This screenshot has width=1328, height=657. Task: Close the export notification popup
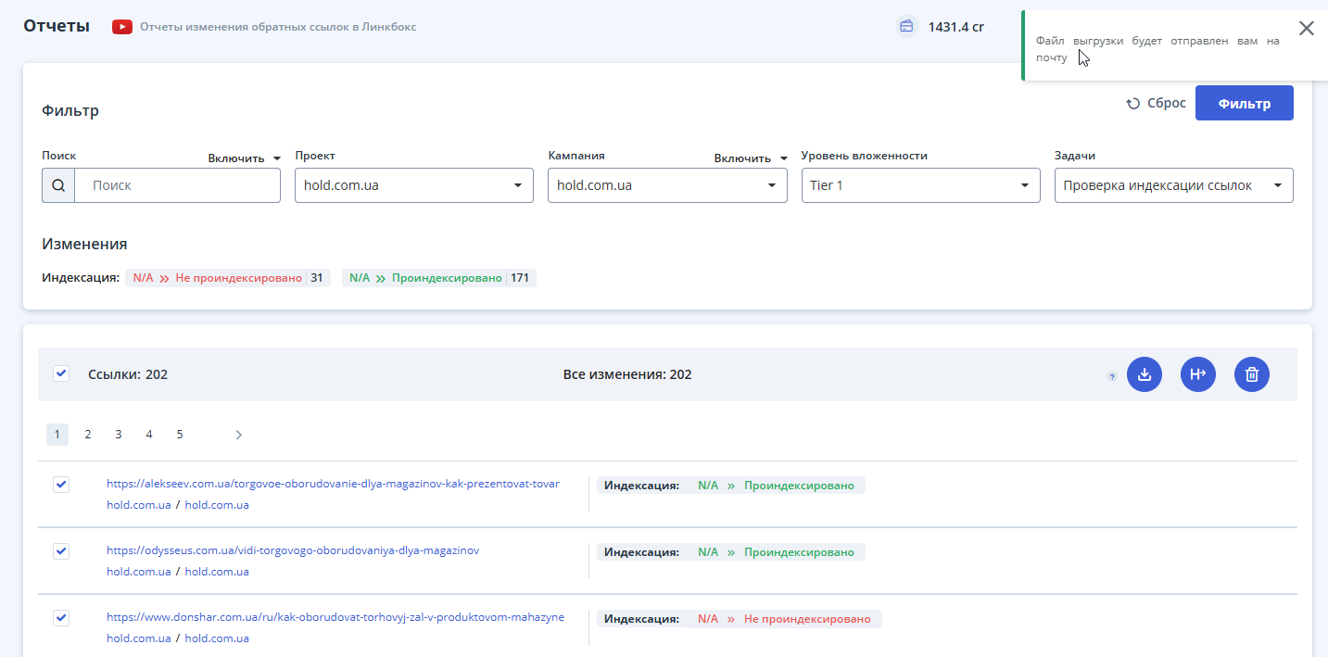(1307, 28)
